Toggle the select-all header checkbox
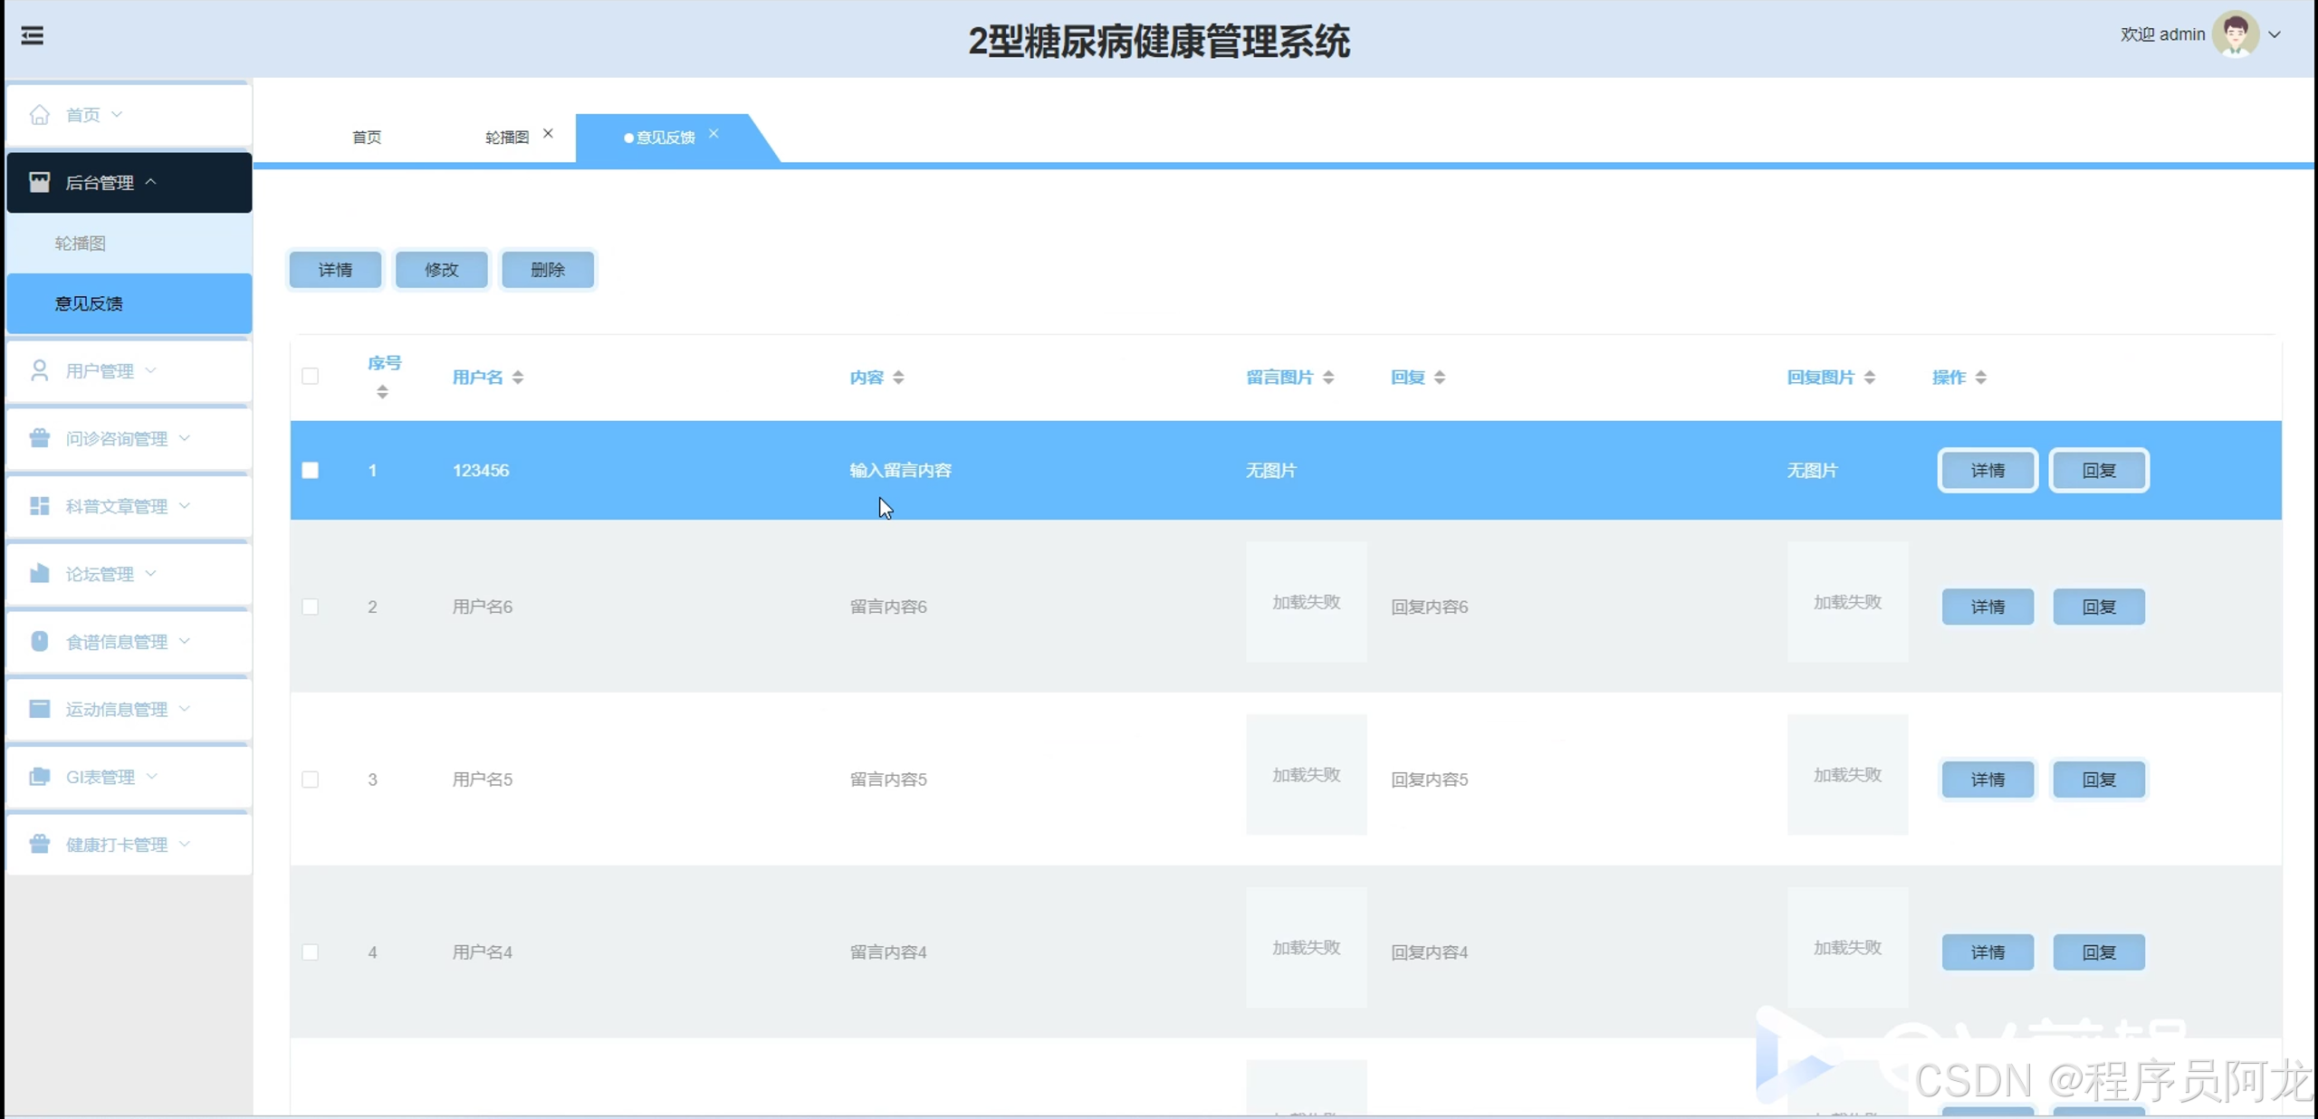 click(311, 377)
